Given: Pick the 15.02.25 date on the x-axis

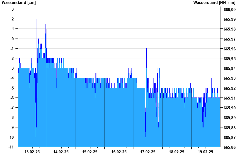Looking at the screenshot, I should click(90, 152).
